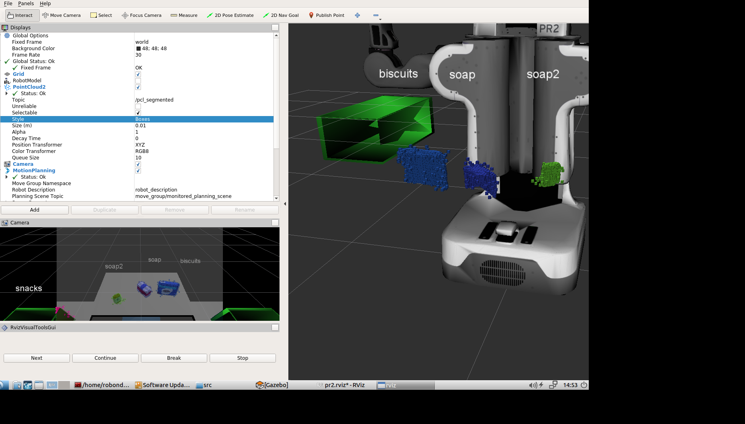Select the Interact tool
This screenshot has height=424, width=745.
click(x=22, y=15)
